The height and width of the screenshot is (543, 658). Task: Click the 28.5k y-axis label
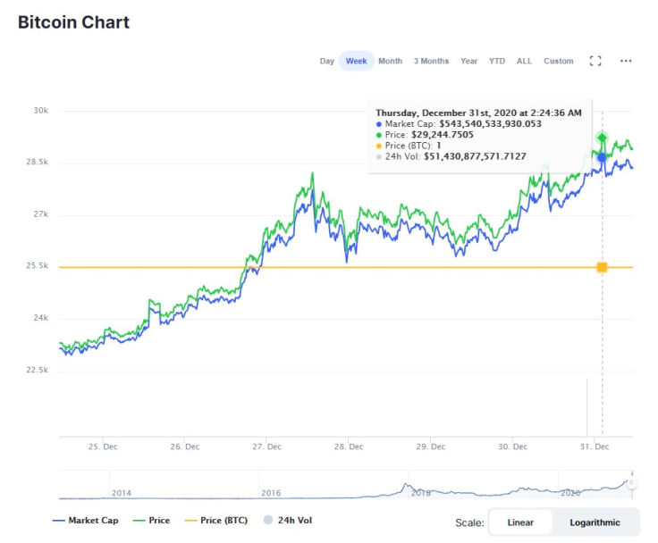38,162
